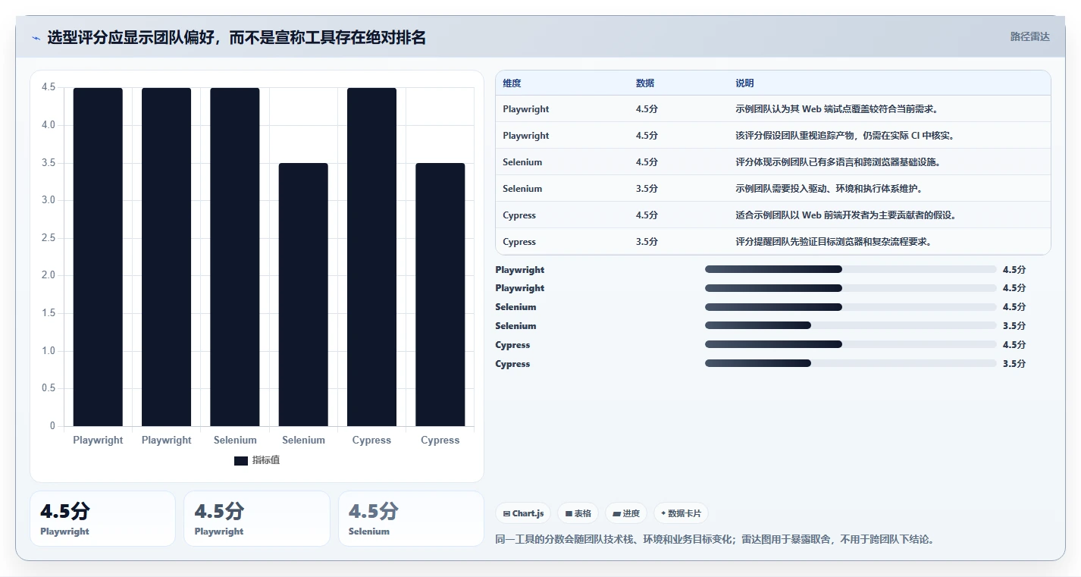
Task: Click the Selenium chart bar at 4.5
Action: (x=235, y=257)
